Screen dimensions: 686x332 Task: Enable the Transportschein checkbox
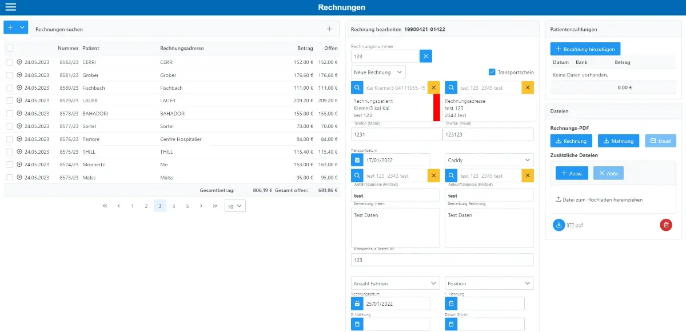[x=493, y=71]
